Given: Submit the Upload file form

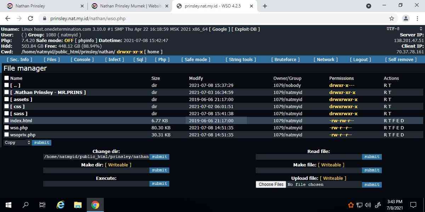Looking at the screenshot, I should [x=372, y=184].
